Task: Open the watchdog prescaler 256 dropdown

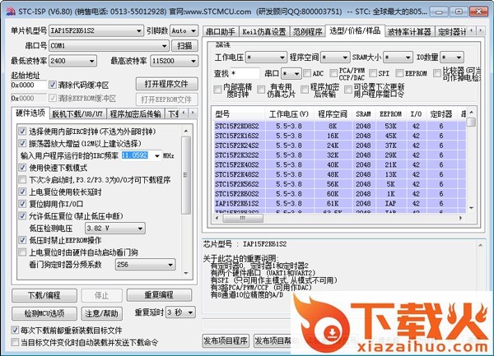Action: click(145, 265)
